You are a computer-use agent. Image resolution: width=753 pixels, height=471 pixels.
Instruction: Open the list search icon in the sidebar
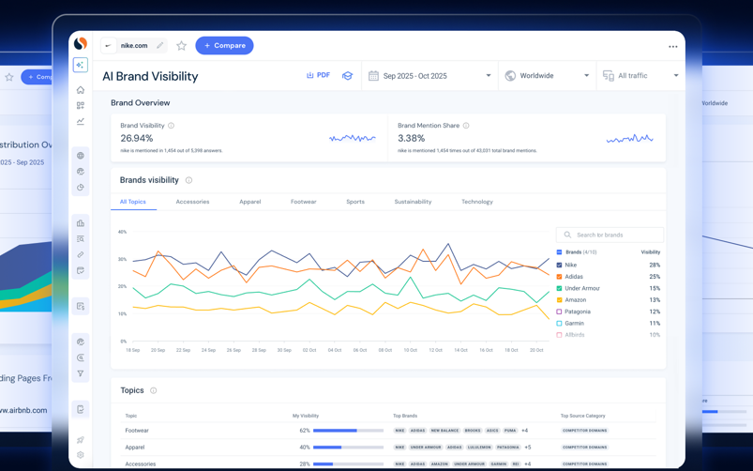click(81, 239)
